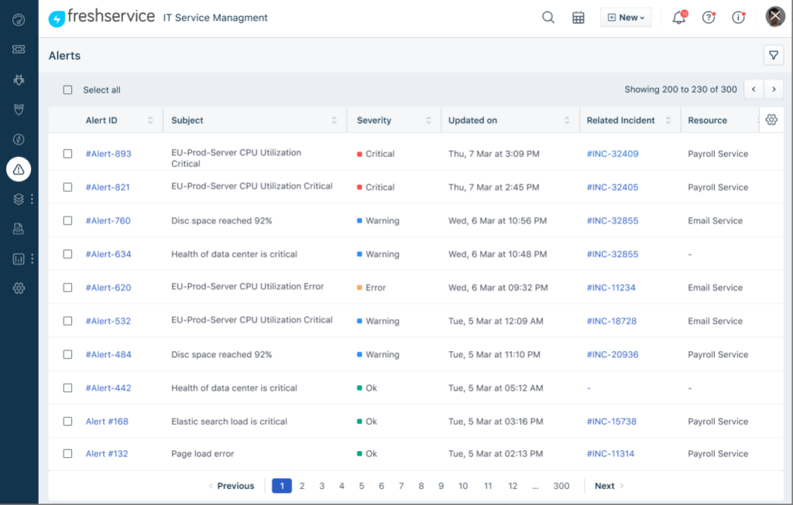Screen dimensions: 793x505
Task: Open the Tickets section in the sidebar
Action: [x=17, y=49]
